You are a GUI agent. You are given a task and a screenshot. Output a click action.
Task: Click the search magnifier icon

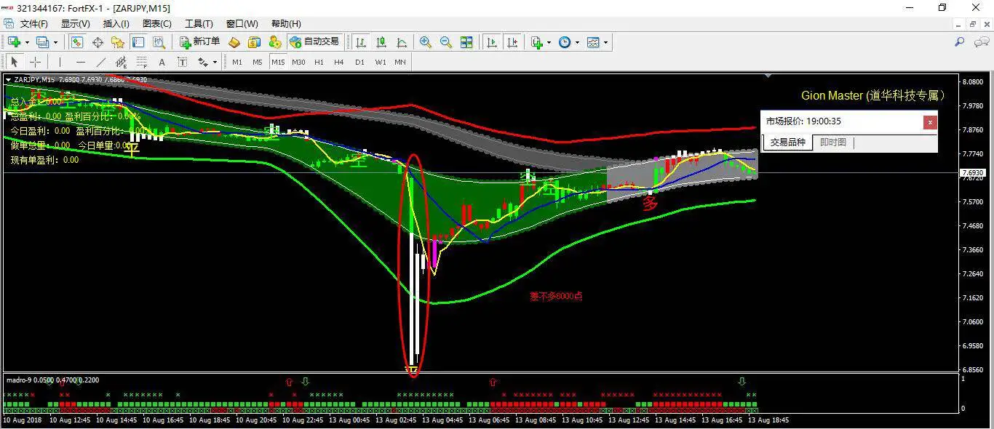click(960, 42)
